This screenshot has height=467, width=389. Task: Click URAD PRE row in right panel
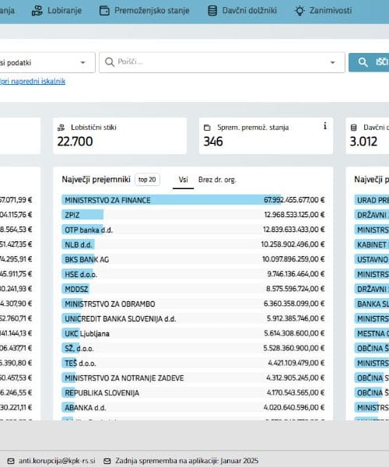pos(372,200)
